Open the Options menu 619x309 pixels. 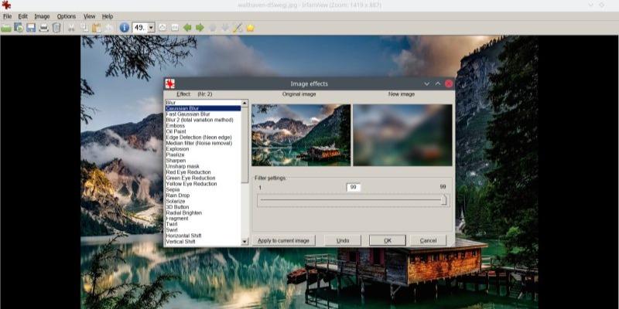pyautogui.click(x=67, y=16)
